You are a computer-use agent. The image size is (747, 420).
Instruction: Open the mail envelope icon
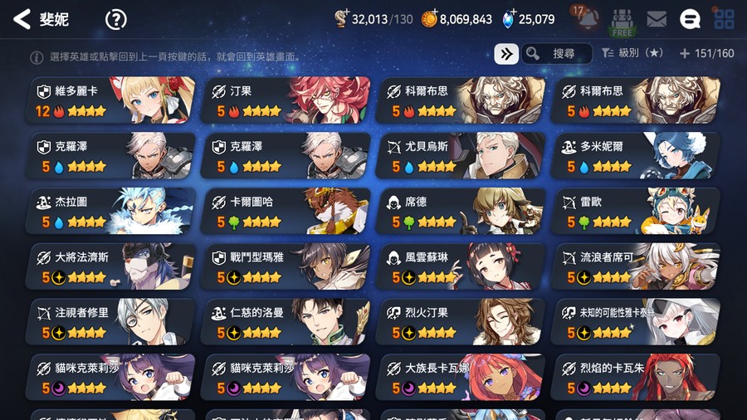click(x=656, y=20)
